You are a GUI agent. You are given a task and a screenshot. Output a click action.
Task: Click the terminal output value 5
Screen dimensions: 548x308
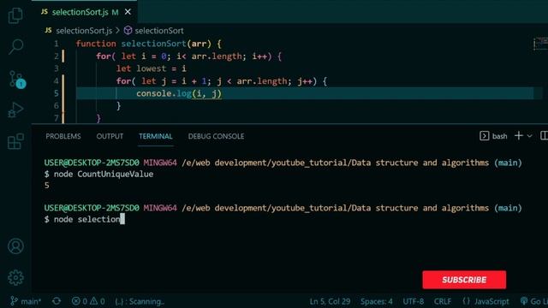(x=47, y=186)
